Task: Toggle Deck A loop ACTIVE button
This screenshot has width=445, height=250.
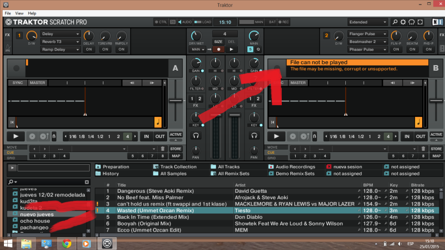Action: tap(175, 135)
